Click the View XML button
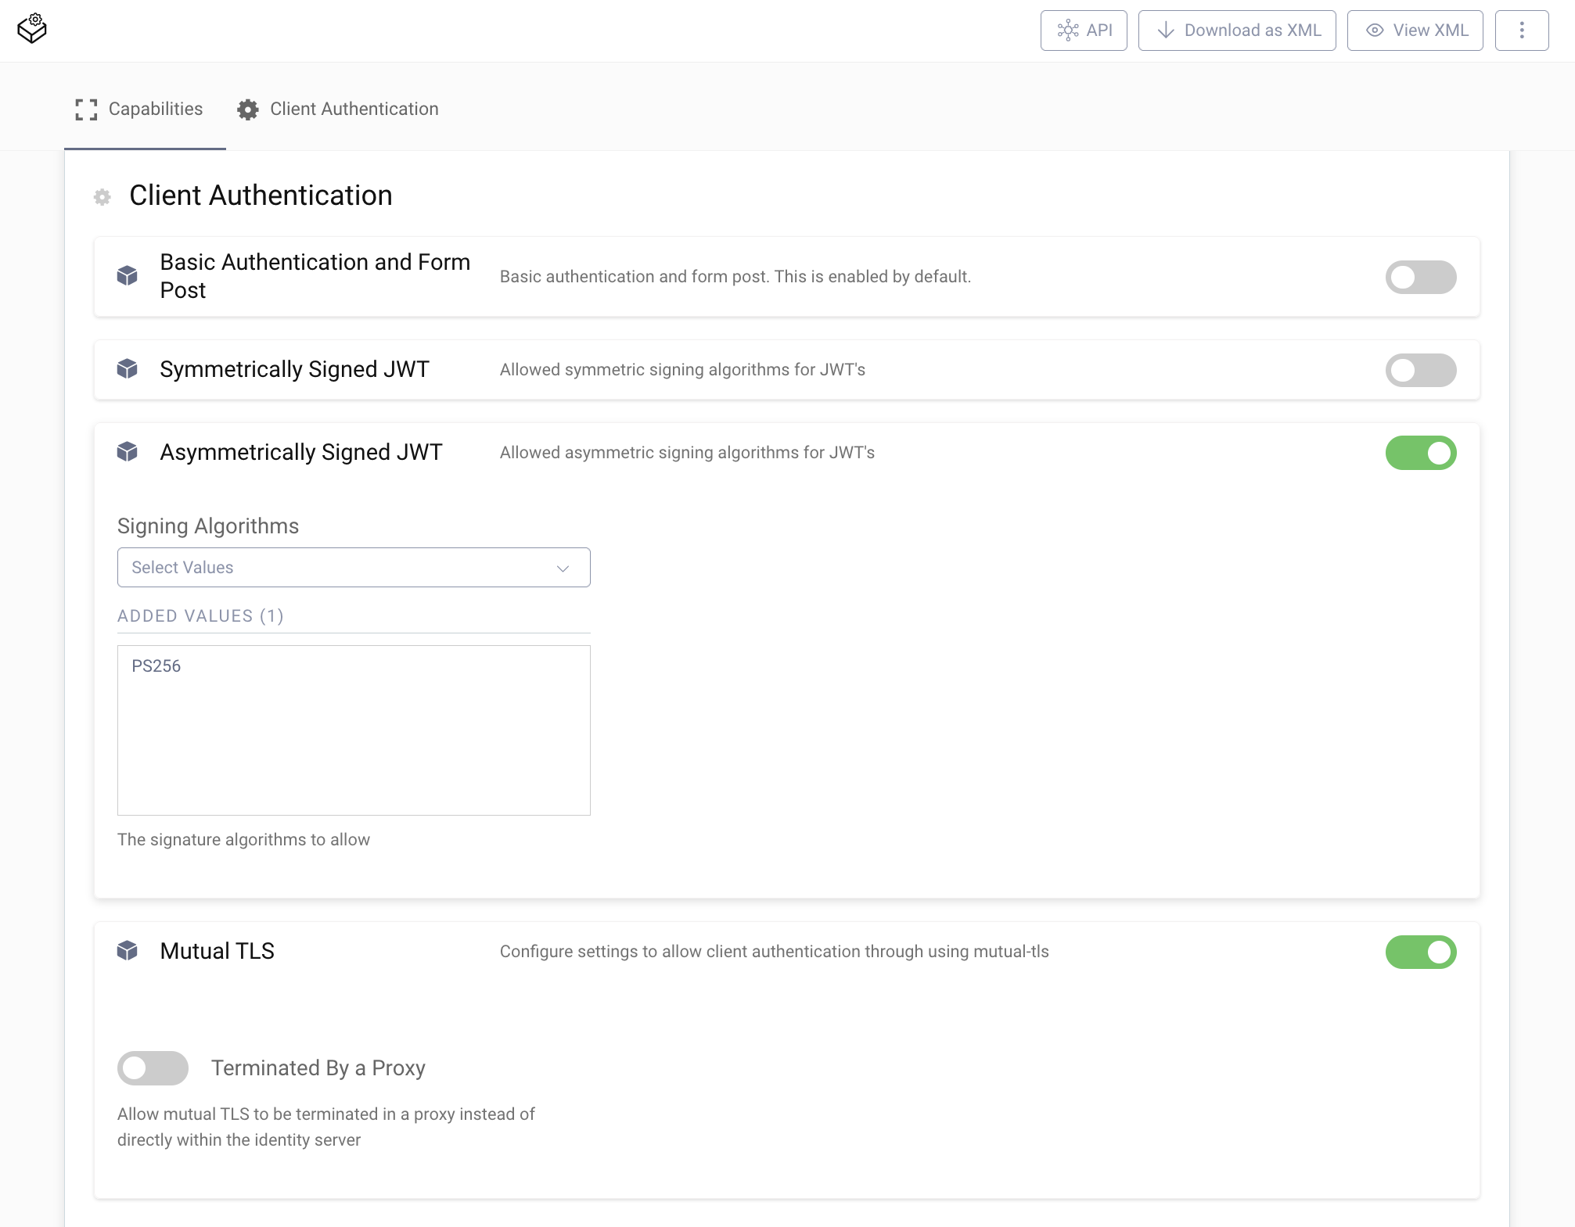 click(1415, 30)
